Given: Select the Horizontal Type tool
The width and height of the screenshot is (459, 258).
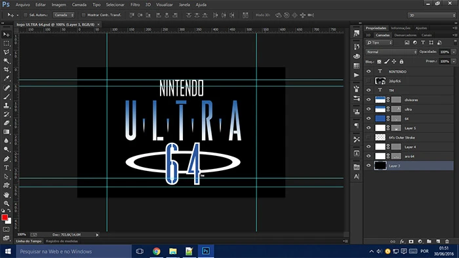Looking at the screenshot, I should 6,168.
